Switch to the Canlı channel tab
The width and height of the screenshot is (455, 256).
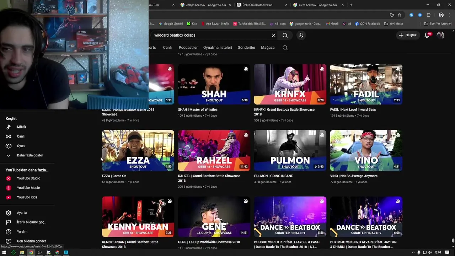pyautogui.click(x=167, y=48)
